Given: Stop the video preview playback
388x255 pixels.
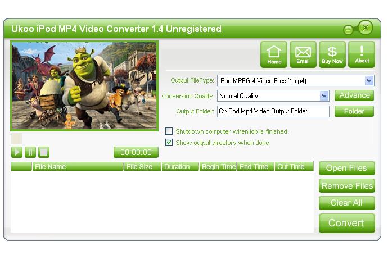Looking at the screenshot, I should point(44,152).
